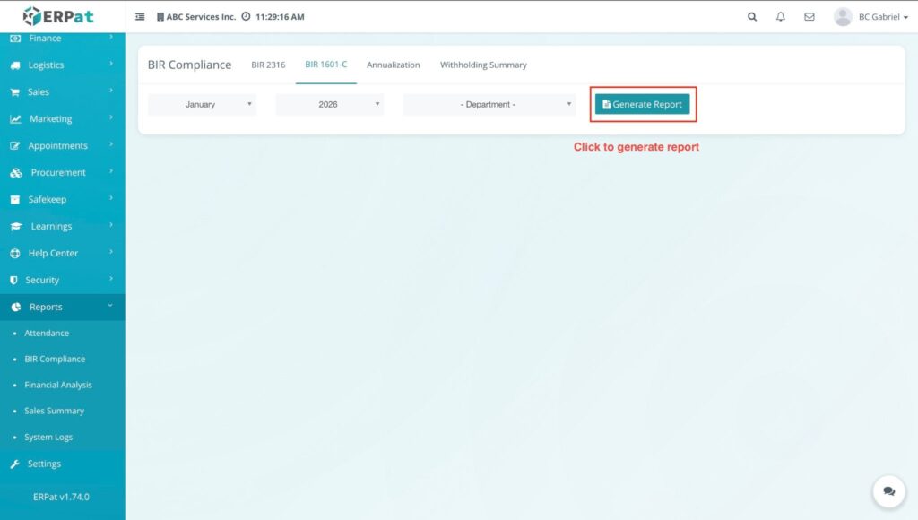Click the Learnings graduation cap icon
This screenshot has height=520, width=918.
[x=16, y=226]
